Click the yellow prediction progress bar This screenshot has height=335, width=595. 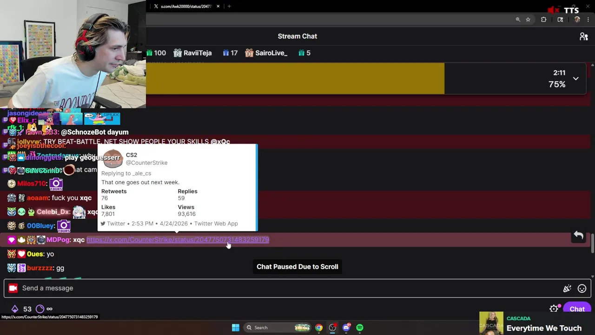(x=295, y=79)
